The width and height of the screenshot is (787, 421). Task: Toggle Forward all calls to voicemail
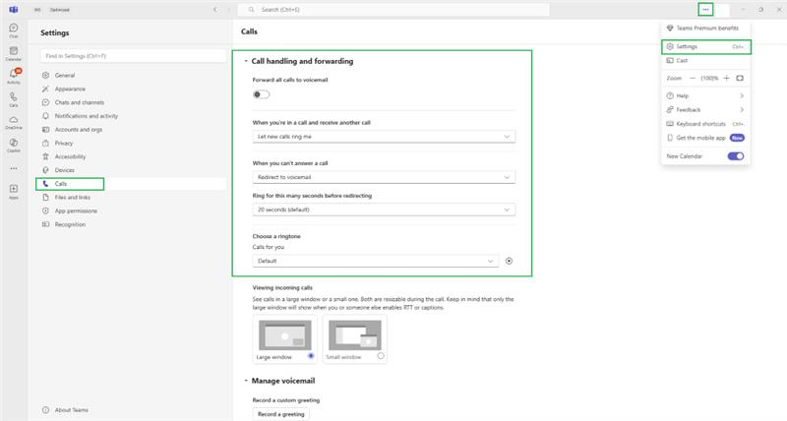click(x=261, y=94)
